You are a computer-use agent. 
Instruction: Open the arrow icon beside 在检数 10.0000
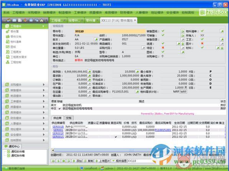(137, 72)
